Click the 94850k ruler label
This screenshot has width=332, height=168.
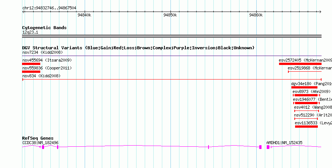click(170, 15)
